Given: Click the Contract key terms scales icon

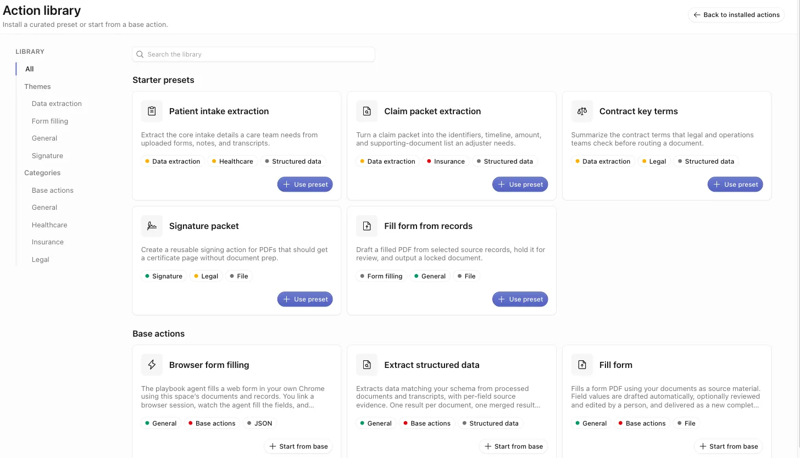Looking at the screenshot, I should tap(582, 111).
